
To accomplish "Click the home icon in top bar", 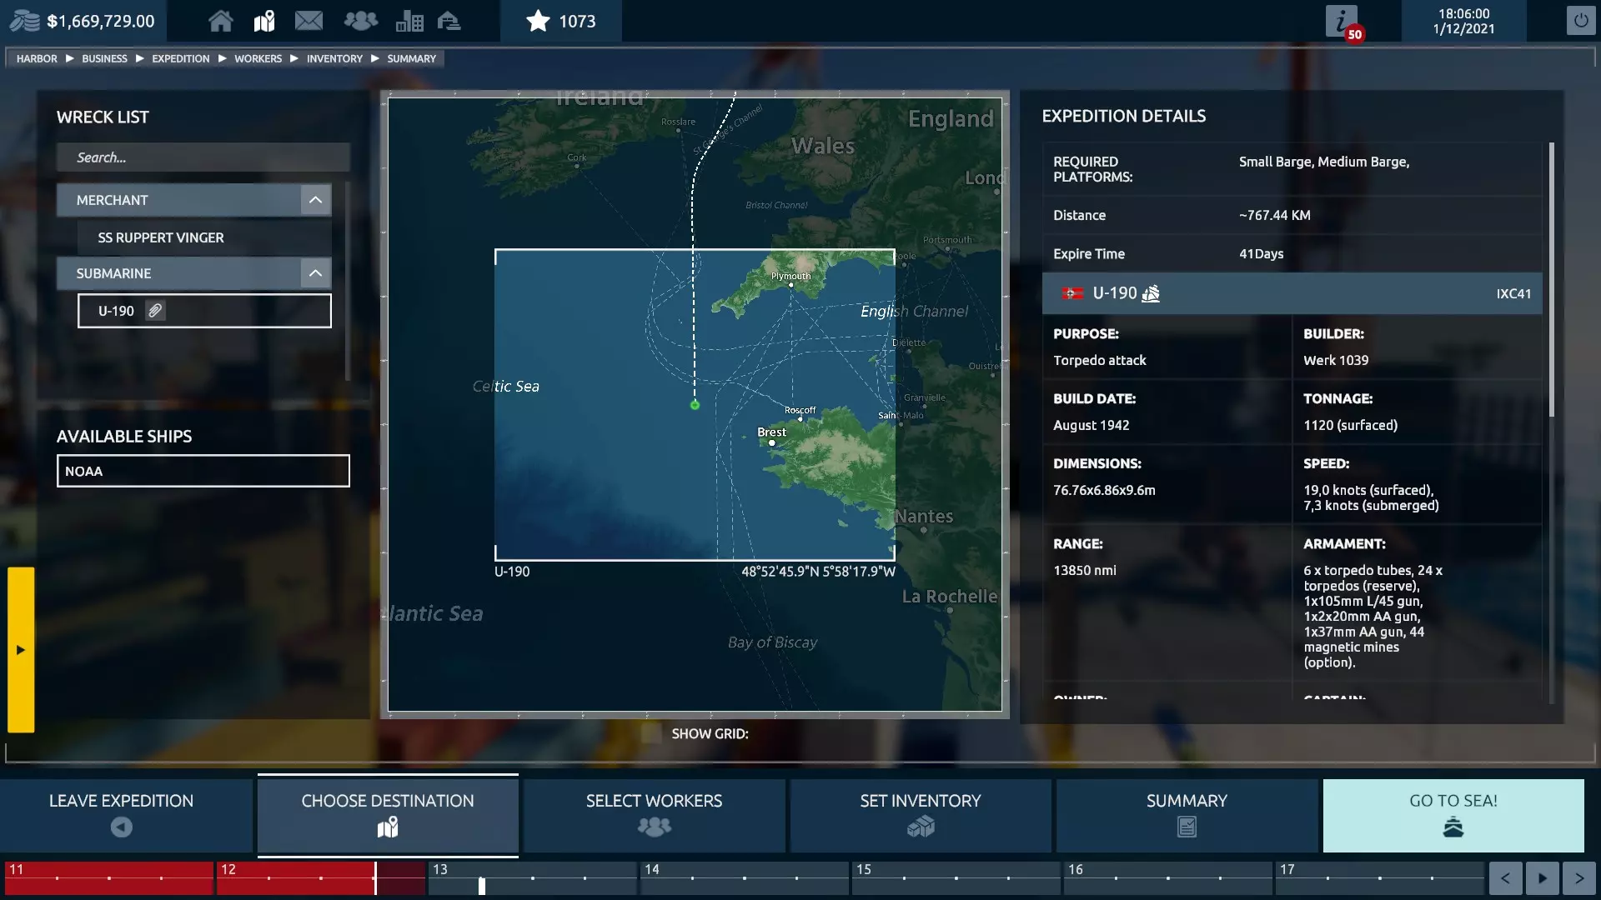I will [x=220, y=21].
